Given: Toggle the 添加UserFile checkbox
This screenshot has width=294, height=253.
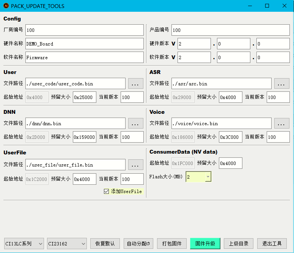Looking at the screenshot, I should [x=106, y=191].
